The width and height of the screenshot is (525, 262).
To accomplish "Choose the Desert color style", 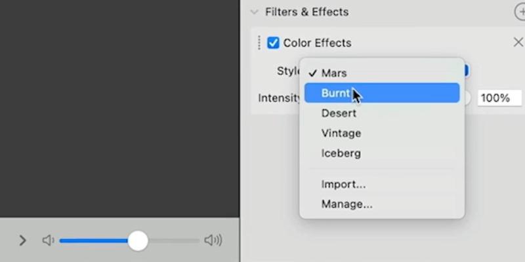I will click(339, 113).
